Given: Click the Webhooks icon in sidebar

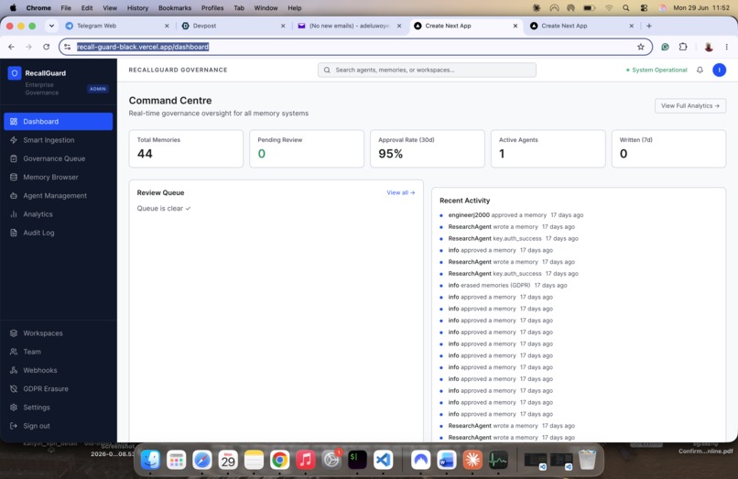Looking at the screenshot, I should [x=14, y=370].
